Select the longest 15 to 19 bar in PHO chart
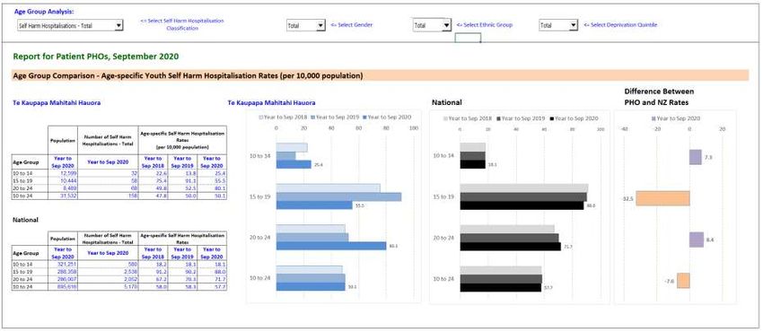 (x=338, y=196)
